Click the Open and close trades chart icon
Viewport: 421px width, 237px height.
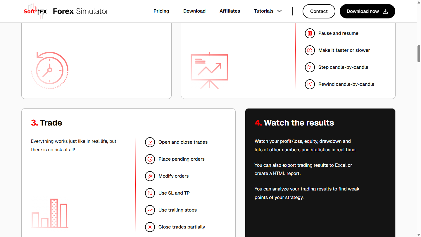[x=150, y=142]
